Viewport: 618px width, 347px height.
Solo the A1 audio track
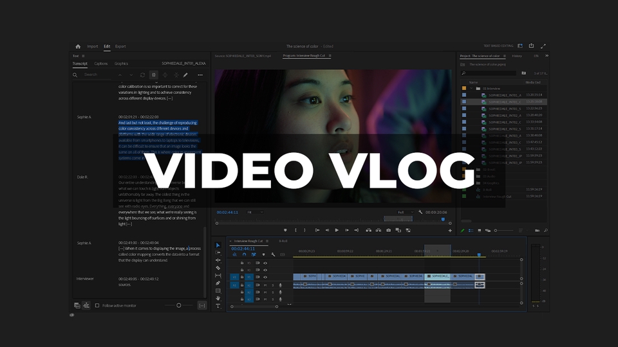273,285
